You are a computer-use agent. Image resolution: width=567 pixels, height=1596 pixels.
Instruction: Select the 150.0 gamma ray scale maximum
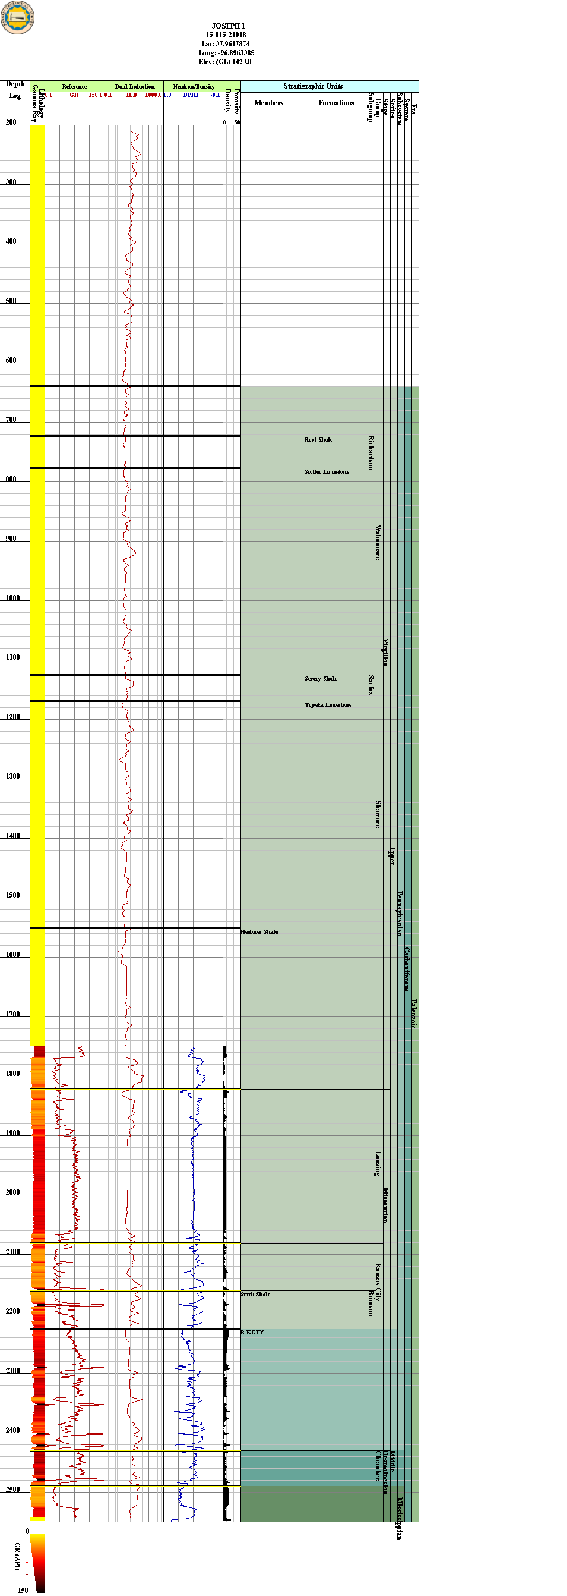tap(96, 95)
